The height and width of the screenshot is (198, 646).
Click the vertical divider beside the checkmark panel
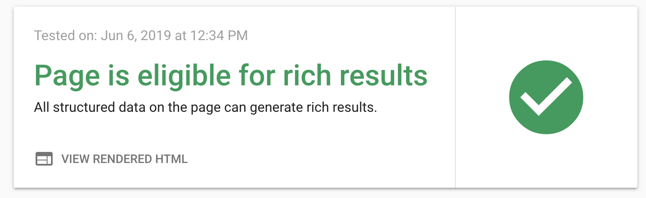point(455,97)
